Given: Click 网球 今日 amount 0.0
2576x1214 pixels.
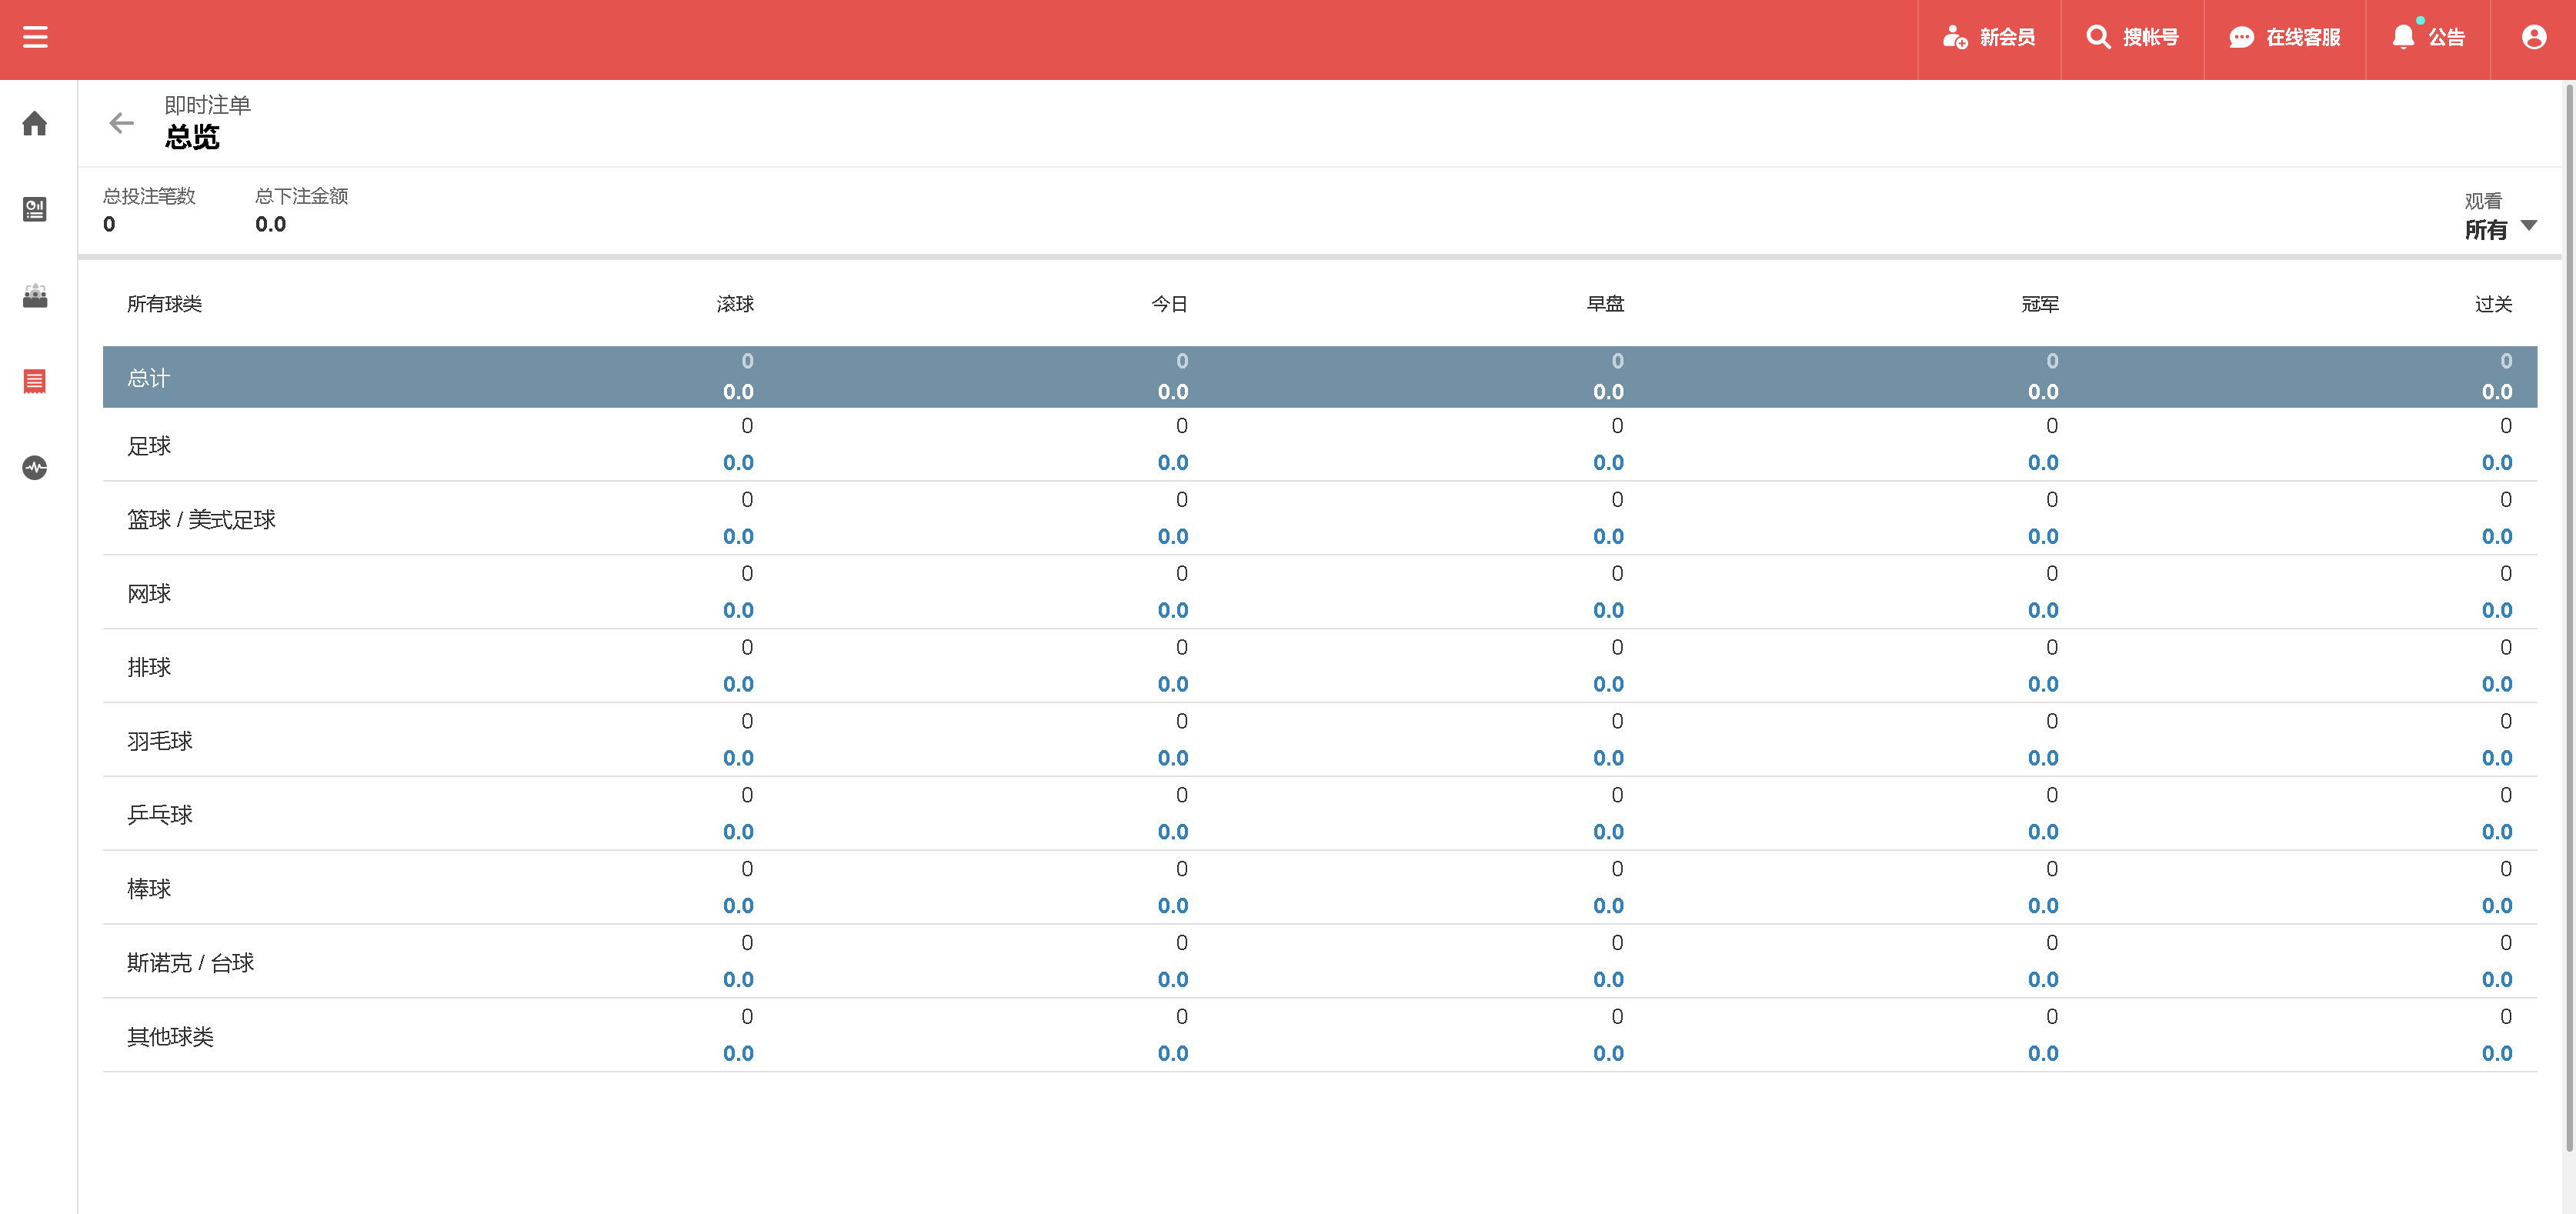Looking at the screenshot, I should 1172,610.
